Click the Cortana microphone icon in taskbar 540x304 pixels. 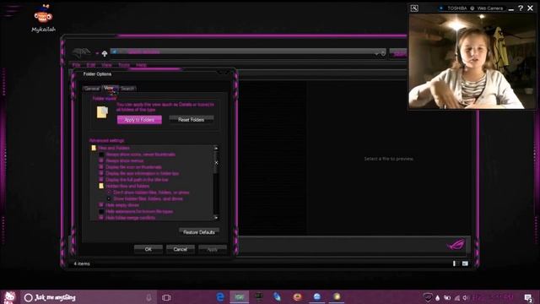[148, 297]
